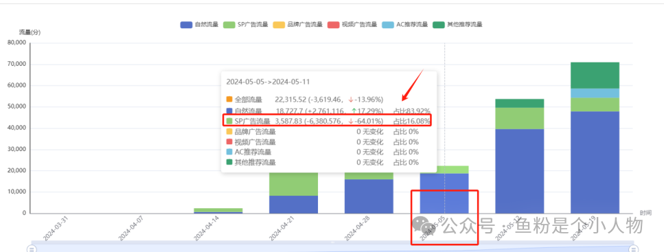This screenshot has width=664, height=252.
Task: Click the 2024-04-21 x-axis date label
Action: click(x=282, y=227)
